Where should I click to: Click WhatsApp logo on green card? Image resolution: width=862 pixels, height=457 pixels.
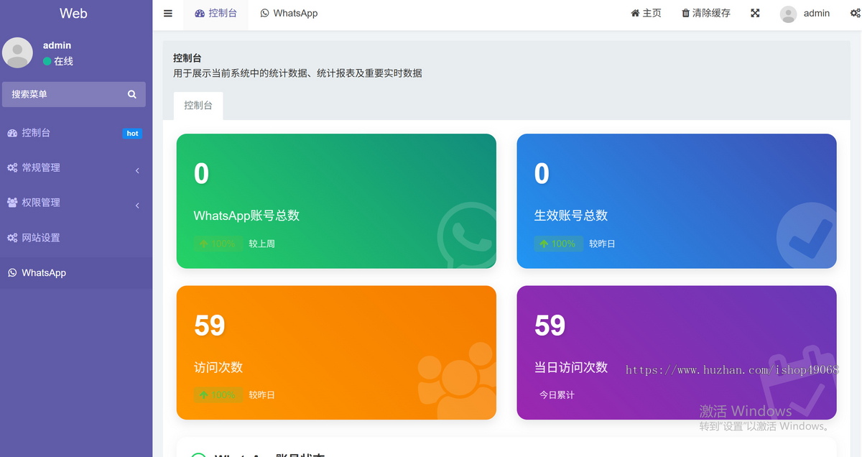tap(465, 235)
